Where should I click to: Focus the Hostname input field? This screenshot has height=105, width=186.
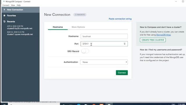tap(104, 36)
